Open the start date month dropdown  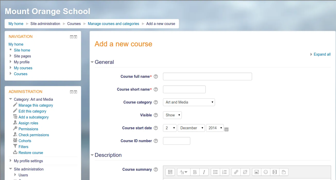pos(191,128)
